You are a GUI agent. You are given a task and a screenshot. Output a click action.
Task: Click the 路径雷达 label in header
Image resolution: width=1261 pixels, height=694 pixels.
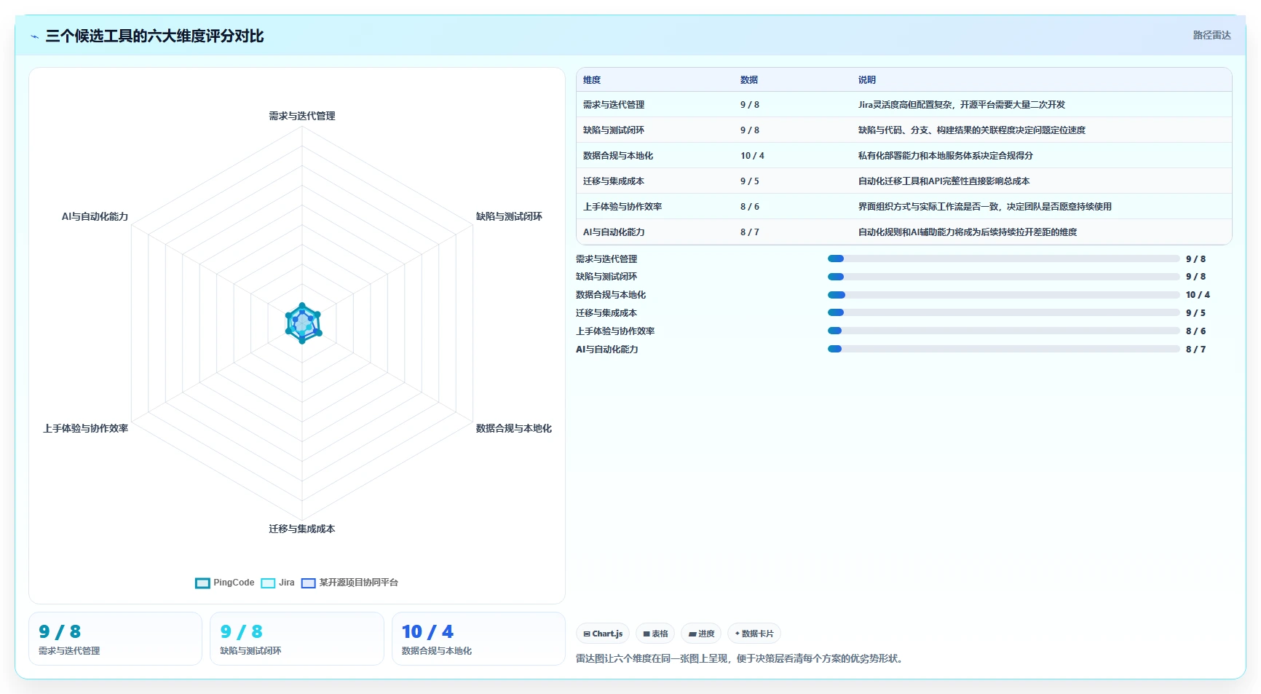(1211, 35)
